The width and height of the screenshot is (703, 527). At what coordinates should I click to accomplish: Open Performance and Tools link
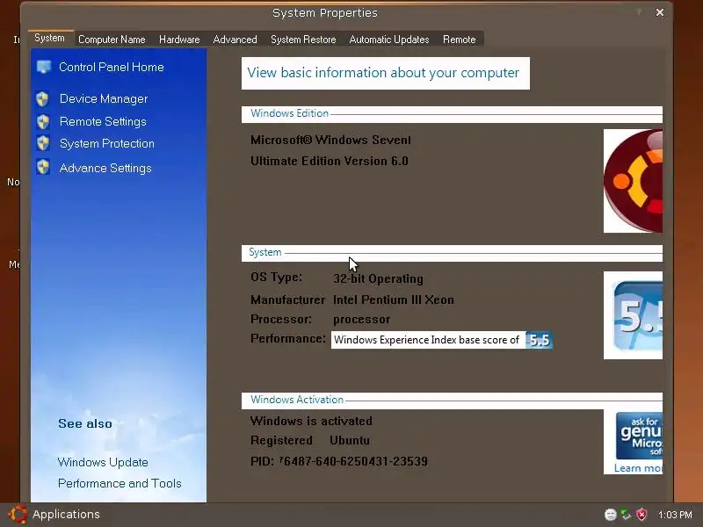pos(120,483)
